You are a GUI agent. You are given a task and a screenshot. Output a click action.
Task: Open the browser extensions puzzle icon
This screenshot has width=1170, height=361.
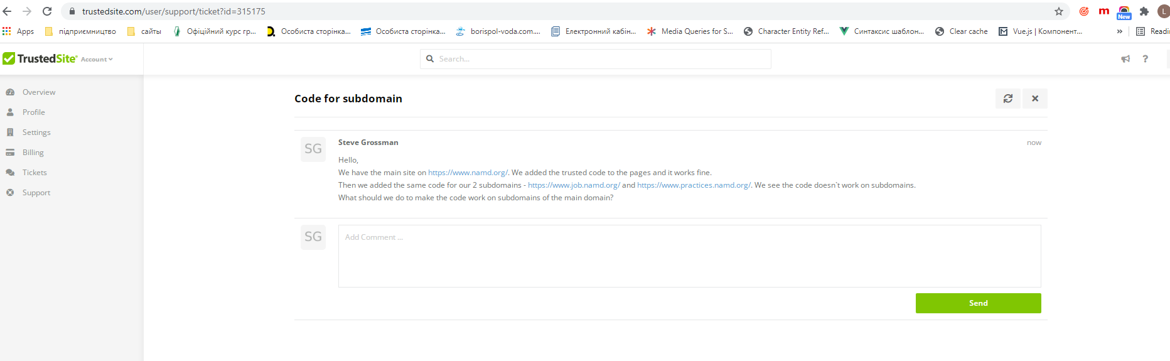click(x=1144, y=11)
